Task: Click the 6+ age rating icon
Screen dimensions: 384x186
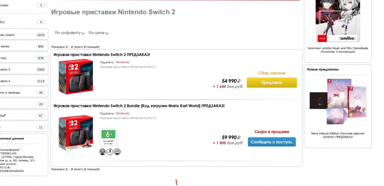Action: click(108, 136)
